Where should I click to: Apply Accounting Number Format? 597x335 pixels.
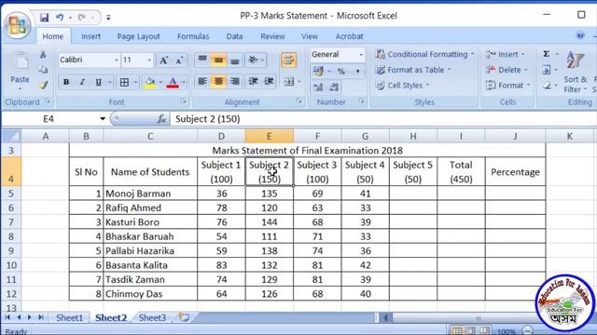pyautogui.click(x=318, y=71)
